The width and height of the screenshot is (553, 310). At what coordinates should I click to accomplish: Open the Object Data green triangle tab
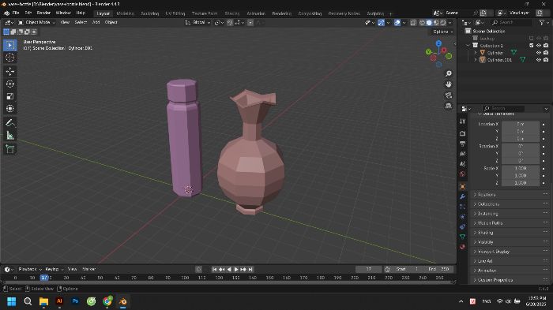[x=463, y=237]
